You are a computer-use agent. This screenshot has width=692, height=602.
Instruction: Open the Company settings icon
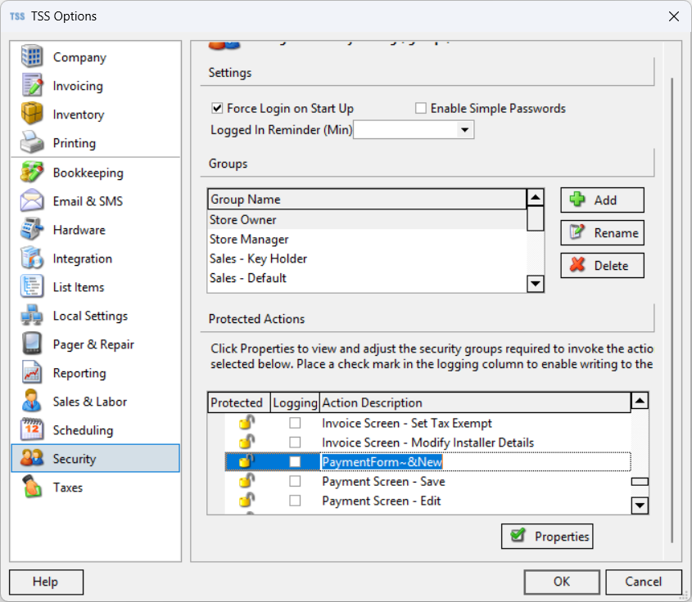[32, 57]
